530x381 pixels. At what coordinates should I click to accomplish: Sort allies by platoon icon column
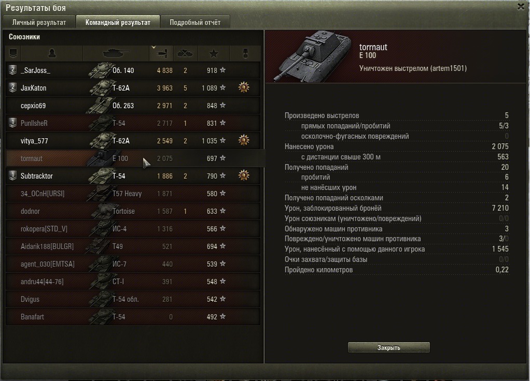point(13,53)
